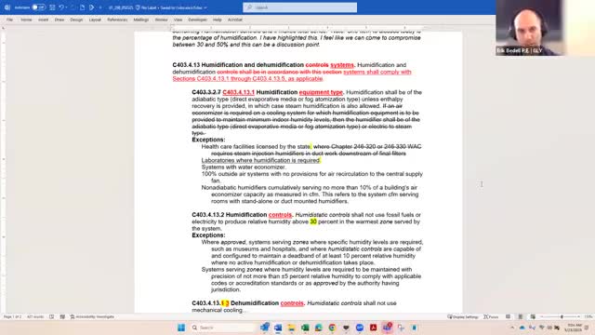This screenshot has width=595, height=335.
Task: Open Snipping Tool from the taskbar
Action: click(x=401, y=328)
